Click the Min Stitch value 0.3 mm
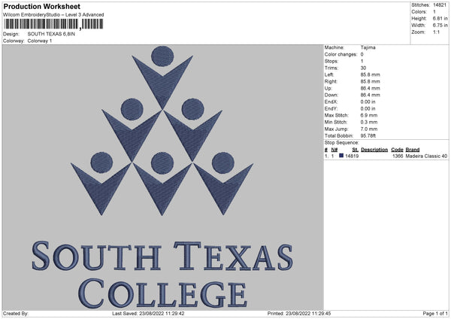 369,122
